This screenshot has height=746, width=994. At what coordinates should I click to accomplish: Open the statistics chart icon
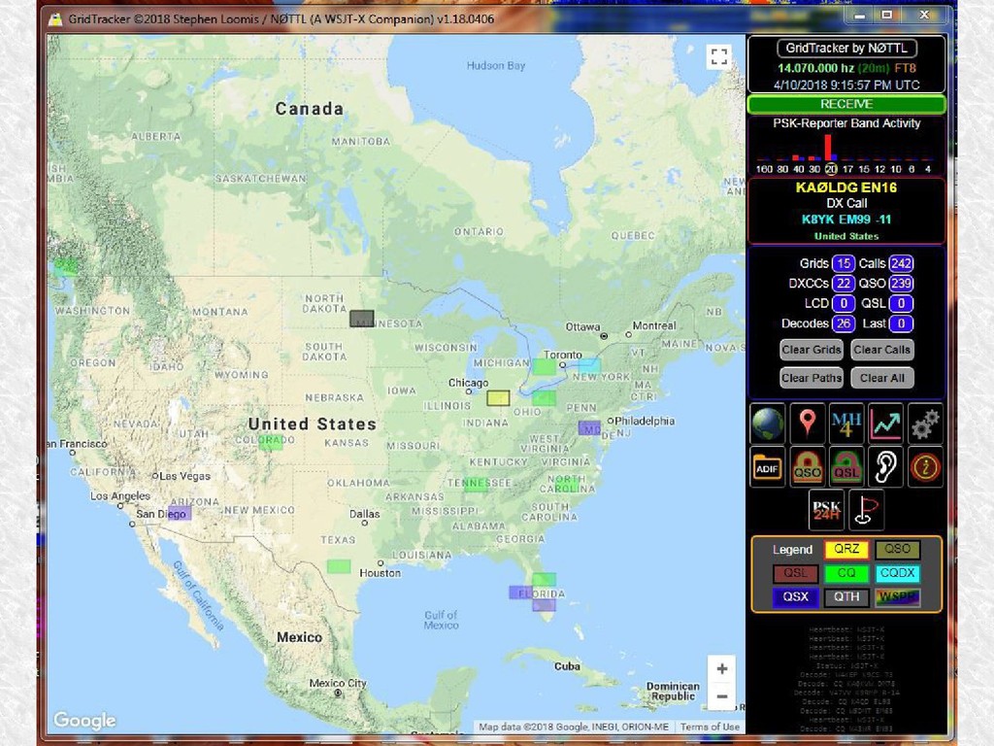coord(885,424)
